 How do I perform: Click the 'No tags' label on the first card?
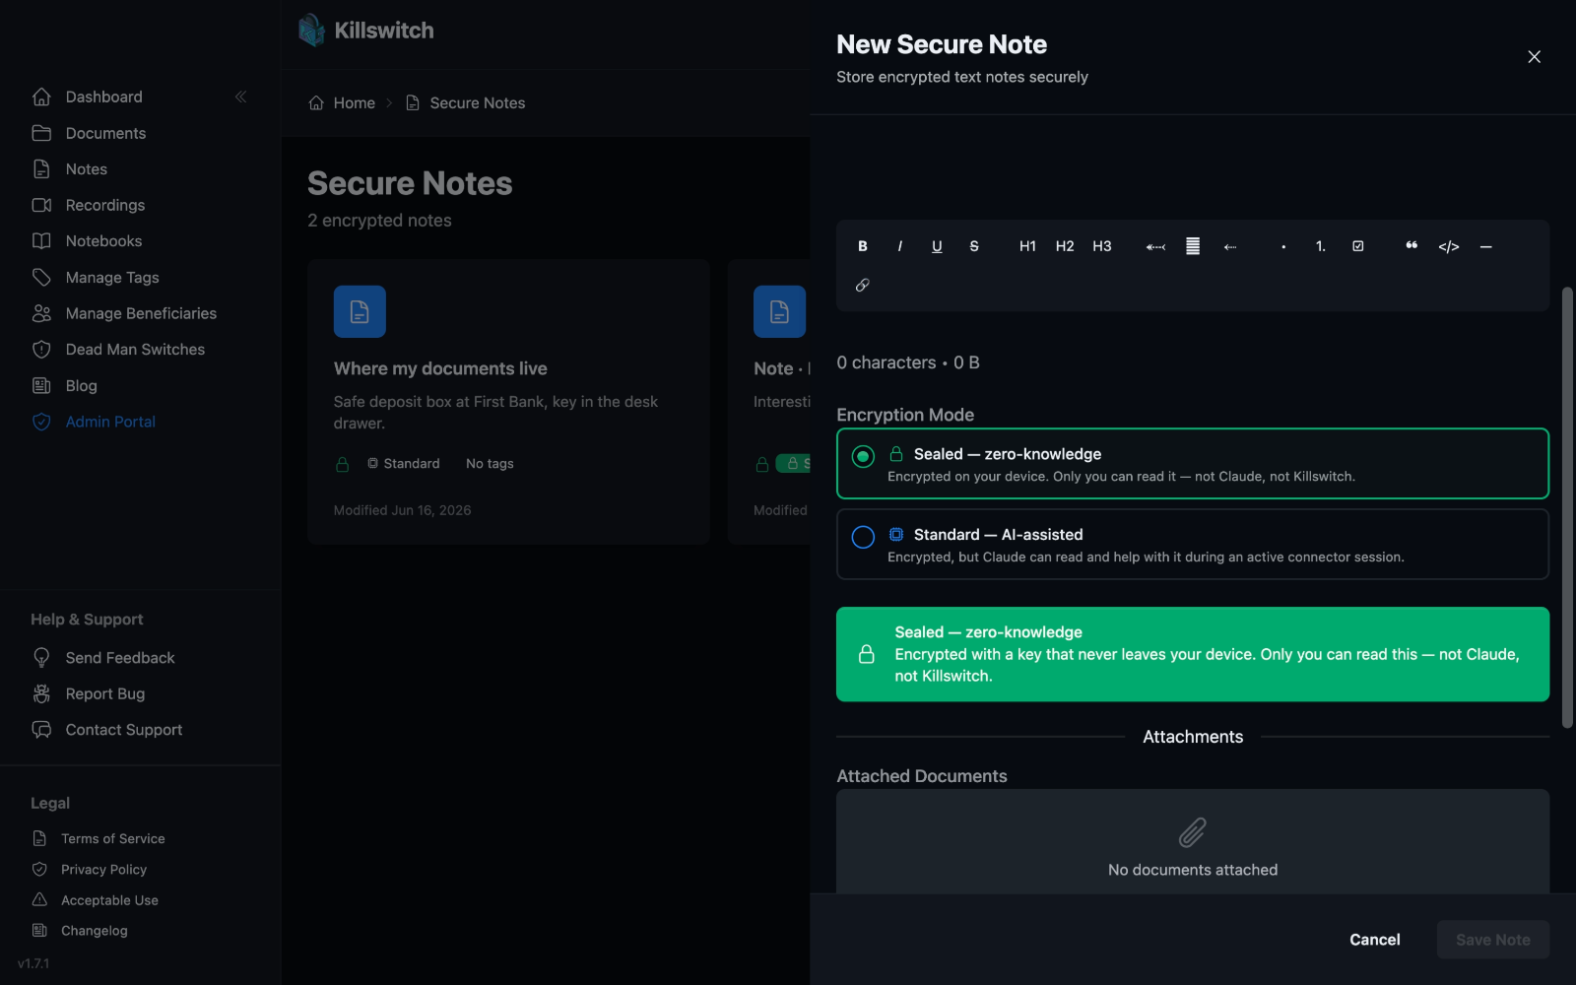(490, 464)
